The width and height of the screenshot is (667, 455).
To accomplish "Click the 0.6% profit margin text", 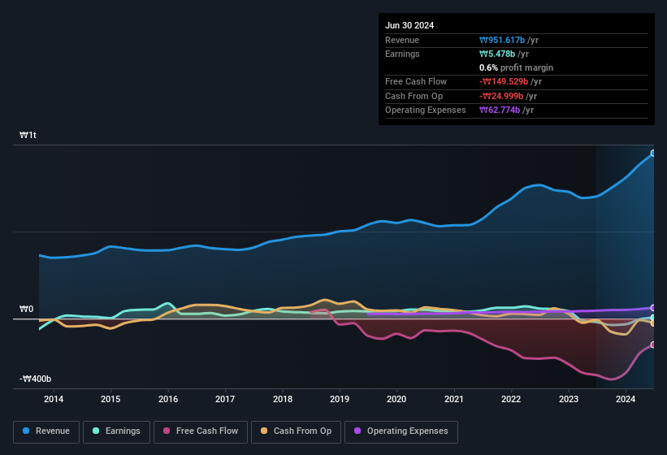I will point(516,67).
